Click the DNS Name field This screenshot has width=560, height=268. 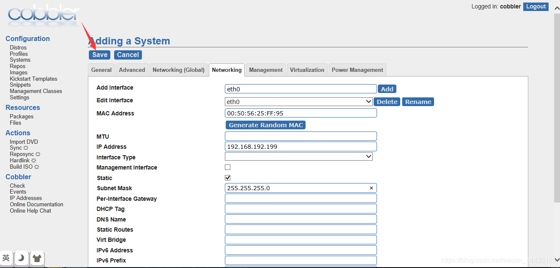(x=301, y=219)
